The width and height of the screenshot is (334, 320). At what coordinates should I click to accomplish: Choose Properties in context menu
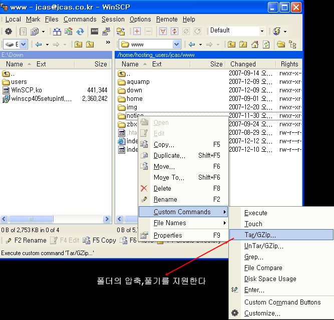pos(183,235)
